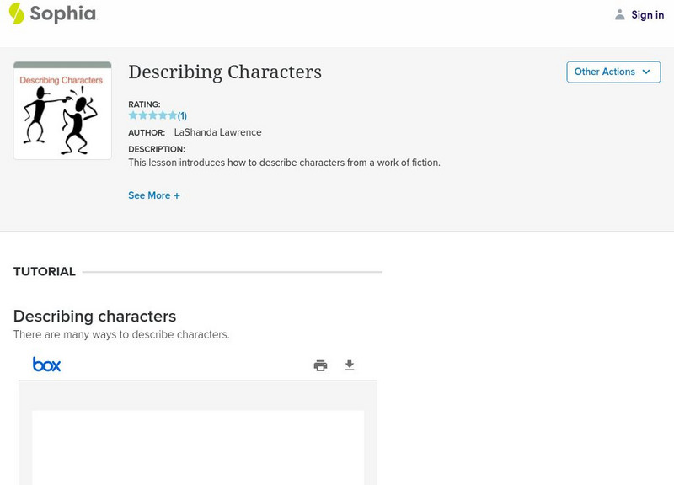Click the fifth rating star
The height and width of the screenshot is (485, 674).
pyautogui.click(x=173, y=116)
